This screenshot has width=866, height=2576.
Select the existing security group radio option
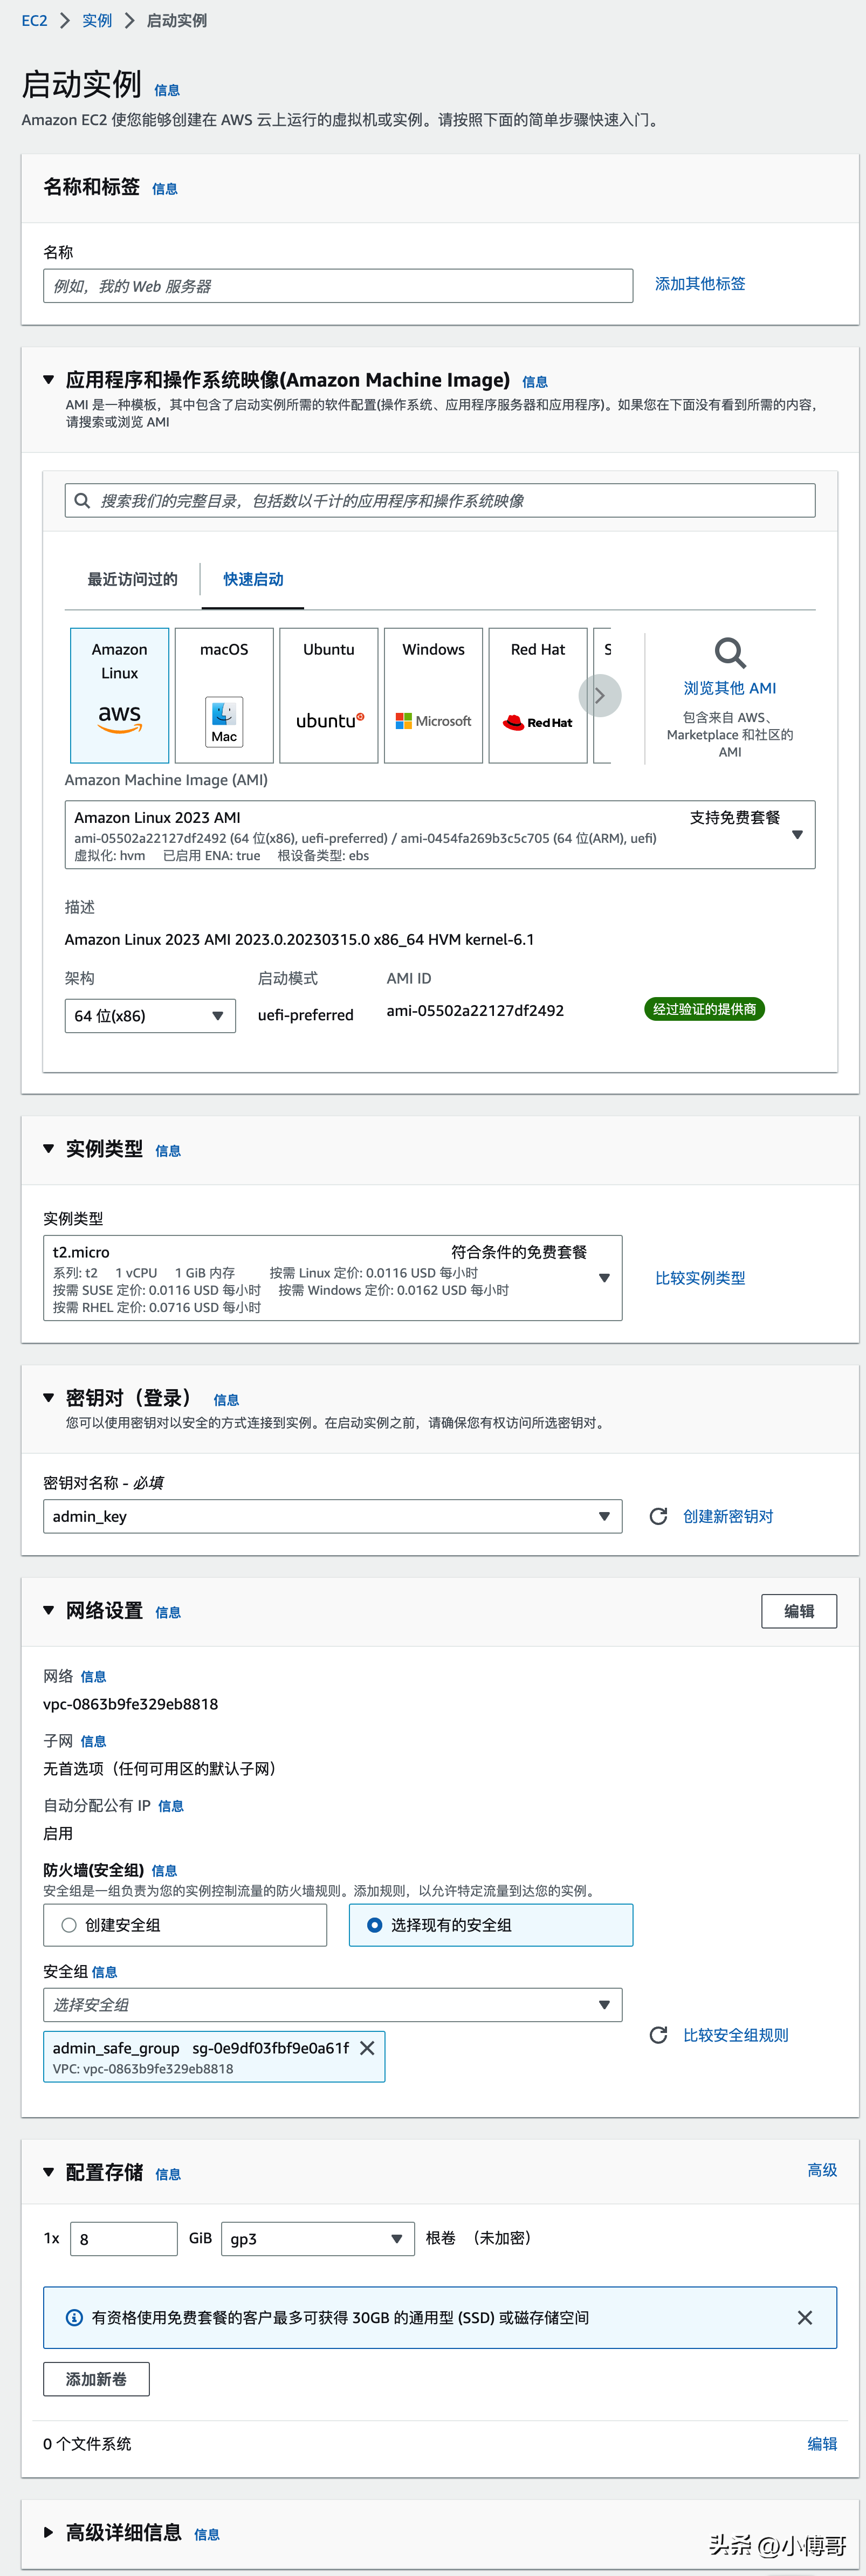(x=375, y=1925)
